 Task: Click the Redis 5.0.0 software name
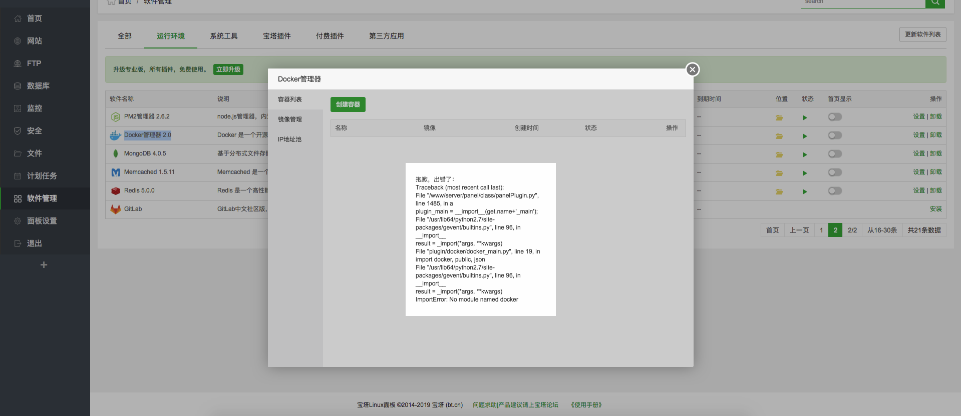point(139,190)
